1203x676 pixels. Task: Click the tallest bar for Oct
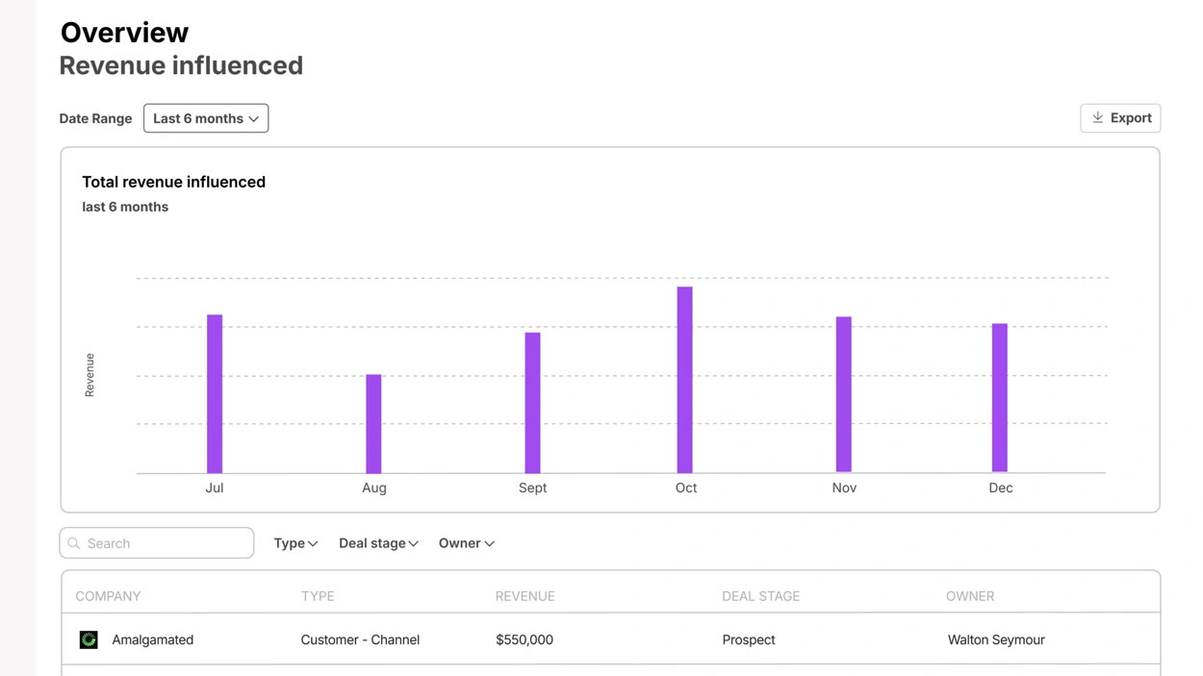[x=685, y=379]
